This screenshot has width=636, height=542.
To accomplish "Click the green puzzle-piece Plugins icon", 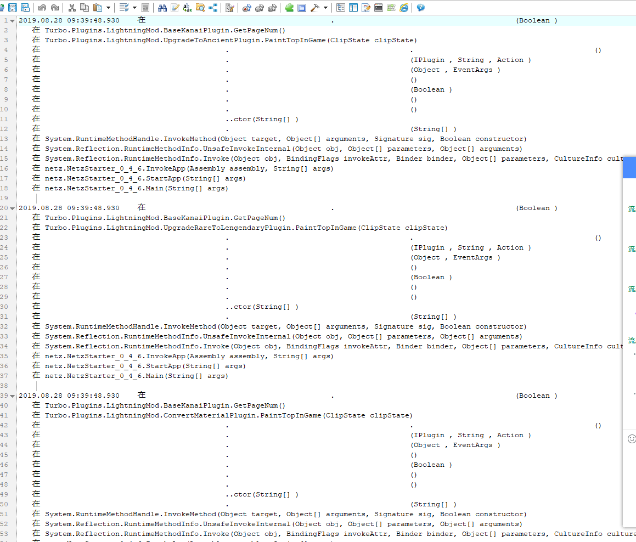I will click(x=289, y=8).
